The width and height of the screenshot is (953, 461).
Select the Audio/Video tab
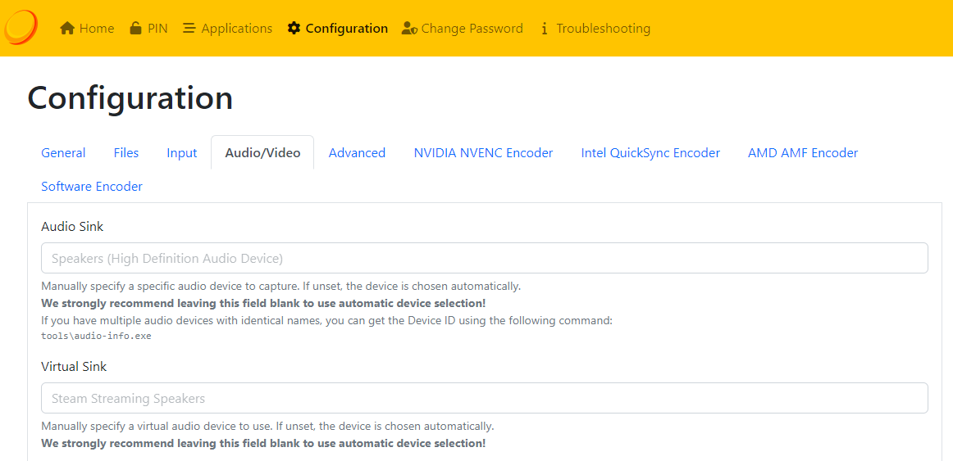pos(262,153)
